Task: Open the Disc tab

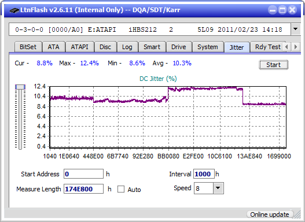Action: 105,47
